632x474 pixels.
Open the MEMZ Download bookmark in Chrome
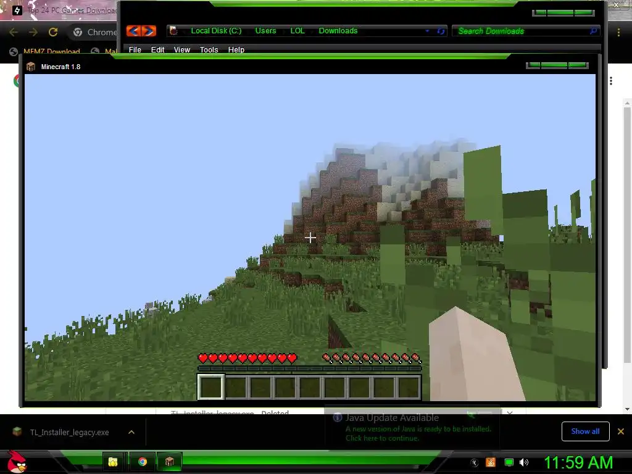click(45, 52)
